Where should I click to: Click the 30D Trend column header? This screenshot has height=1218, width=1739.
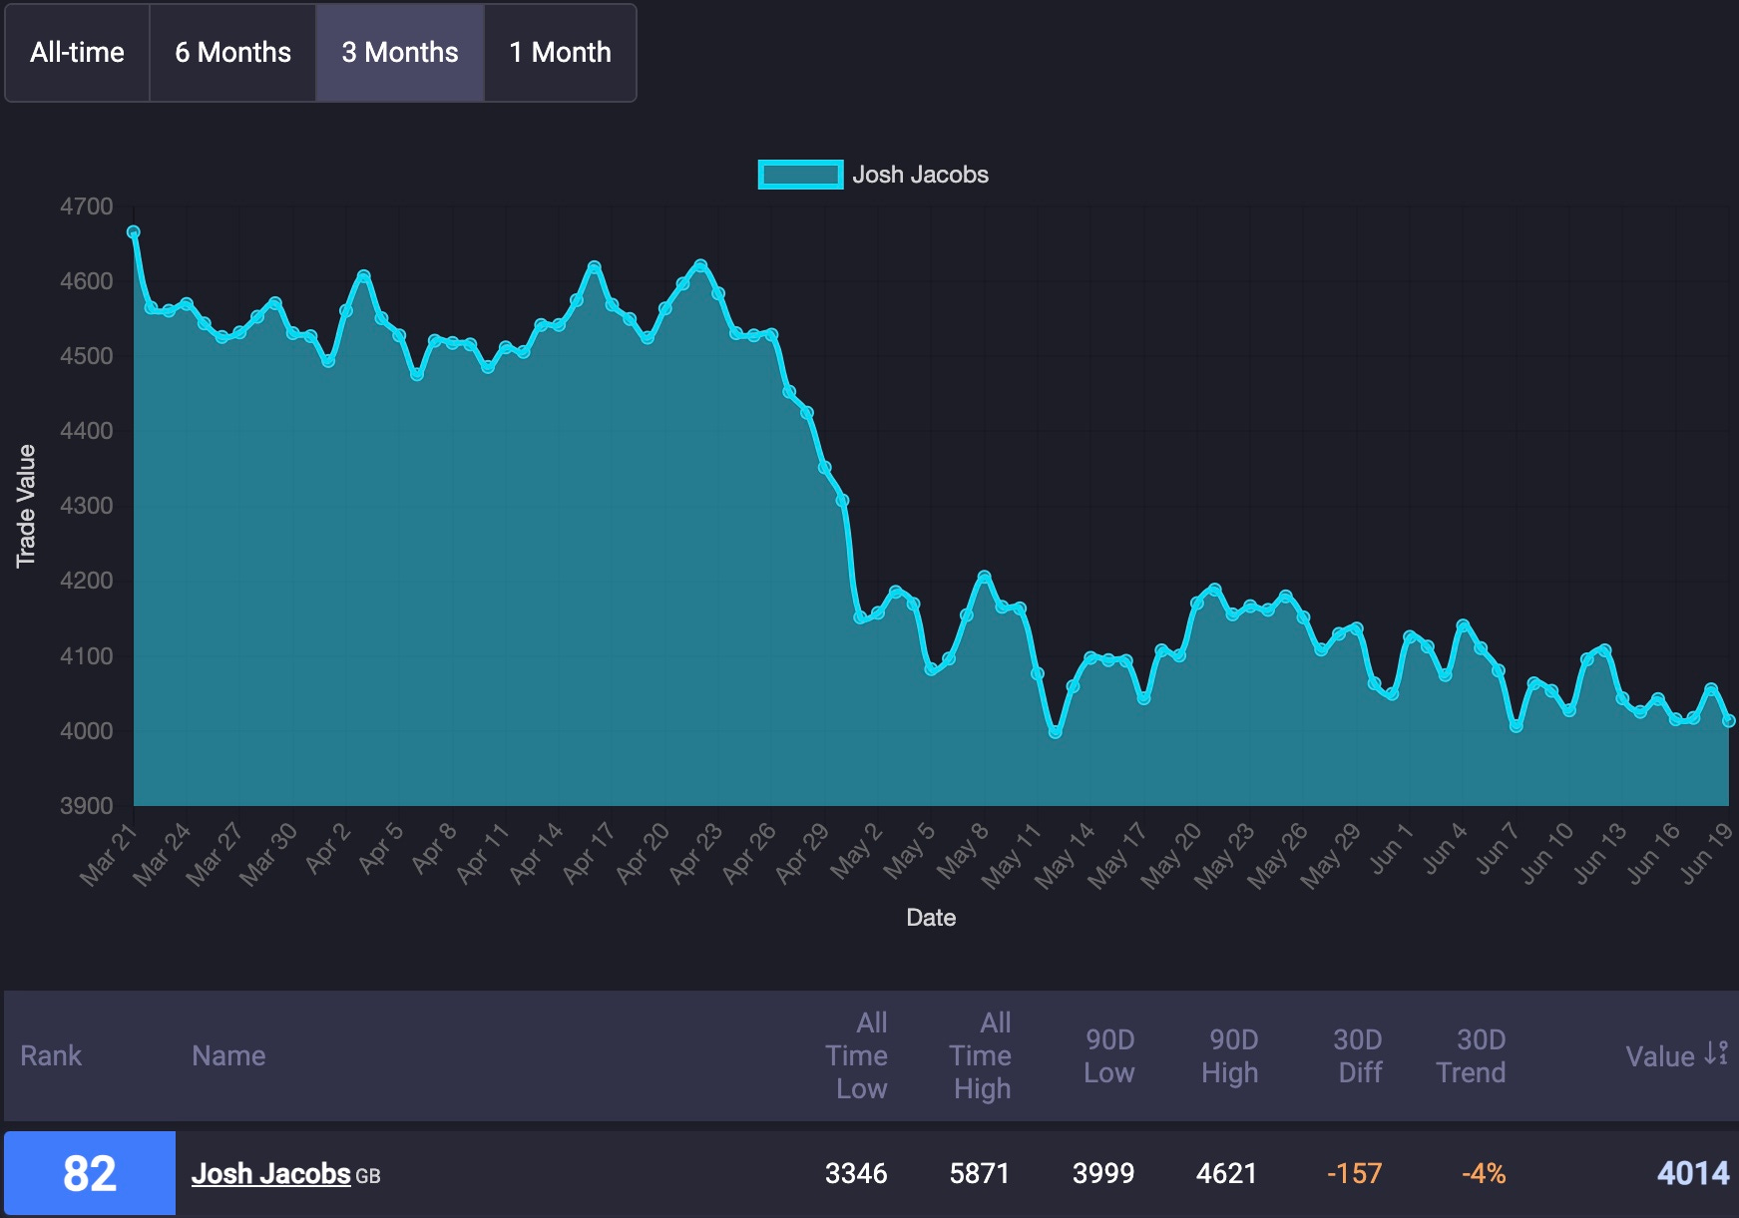(1472, 1055)
